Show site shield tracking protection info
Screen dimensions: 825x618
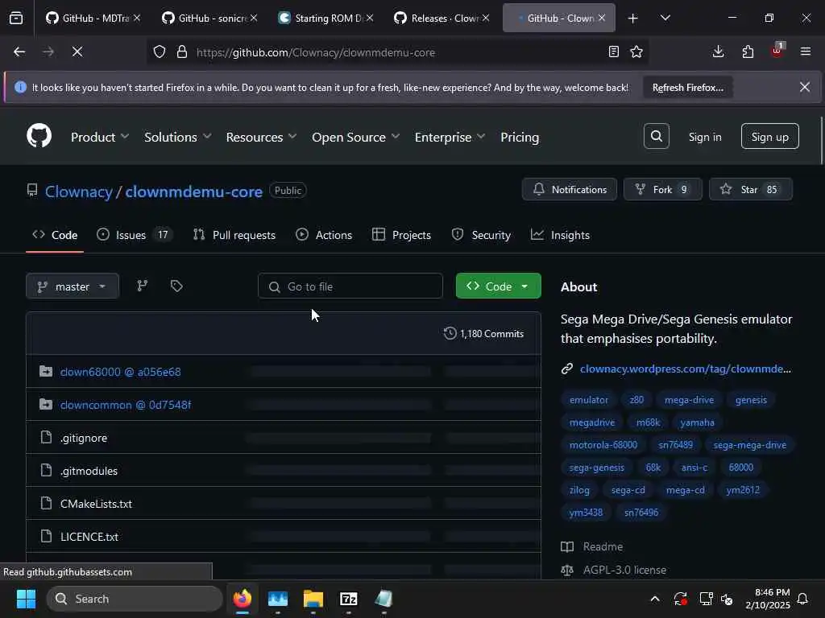tap(160, 51)
